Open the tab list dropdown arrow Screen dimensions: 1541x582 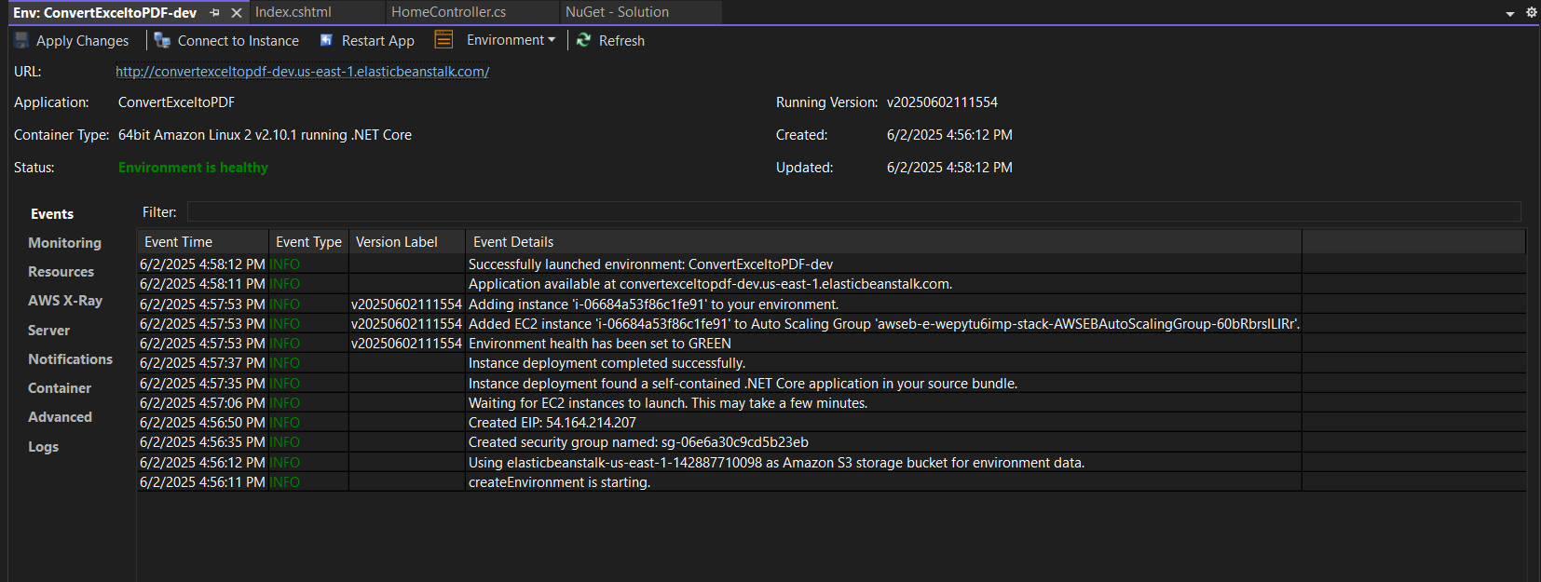click(1510, 13)
